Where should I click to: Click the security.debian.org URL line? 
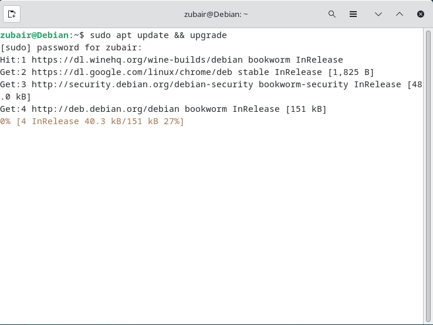(x=211, y=84)
